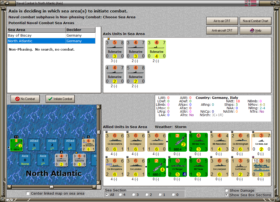
Task: Select the North Atlantic sea area row
Action: (x=51, y=41)
